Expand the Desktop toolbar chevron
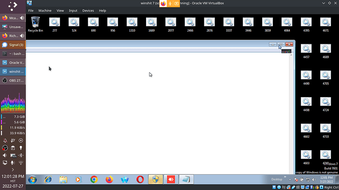This screenshot has width=339, height=190. pyautogui.click(x=285, y=177)
